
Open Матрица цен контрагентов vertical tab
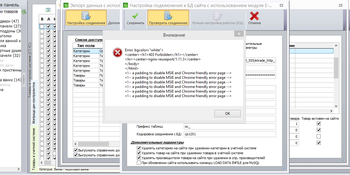(x=34, y=103)
